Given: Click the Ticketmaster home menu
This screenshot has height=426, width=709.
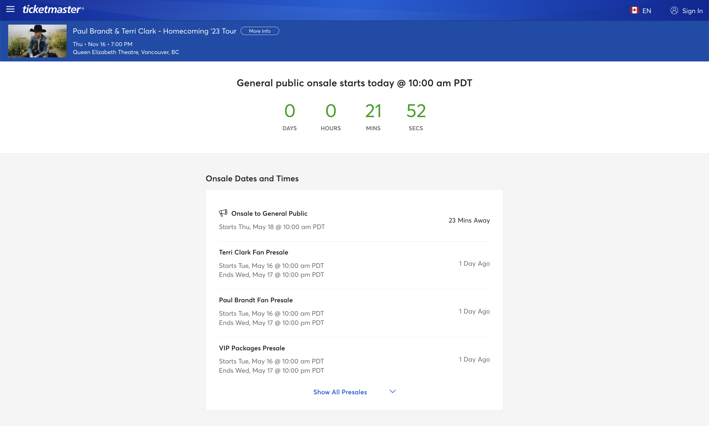Looking at the screenshot, I should (11, 9).
